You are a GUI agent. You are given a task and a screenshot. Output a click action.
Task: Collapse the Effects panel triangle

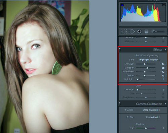tap(166, 49)
